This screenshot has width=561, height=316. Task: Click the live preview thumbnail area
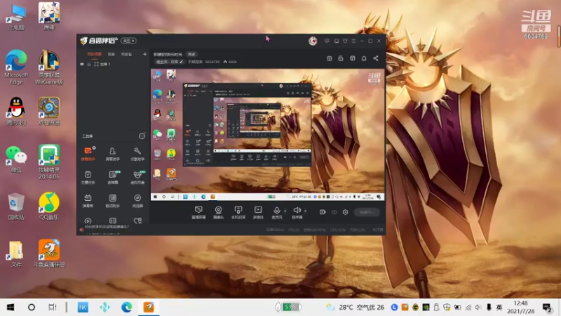point(268,135)
